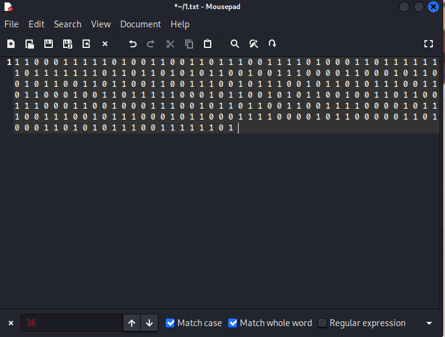Expand search options dropdown arrow

[429, 323]
